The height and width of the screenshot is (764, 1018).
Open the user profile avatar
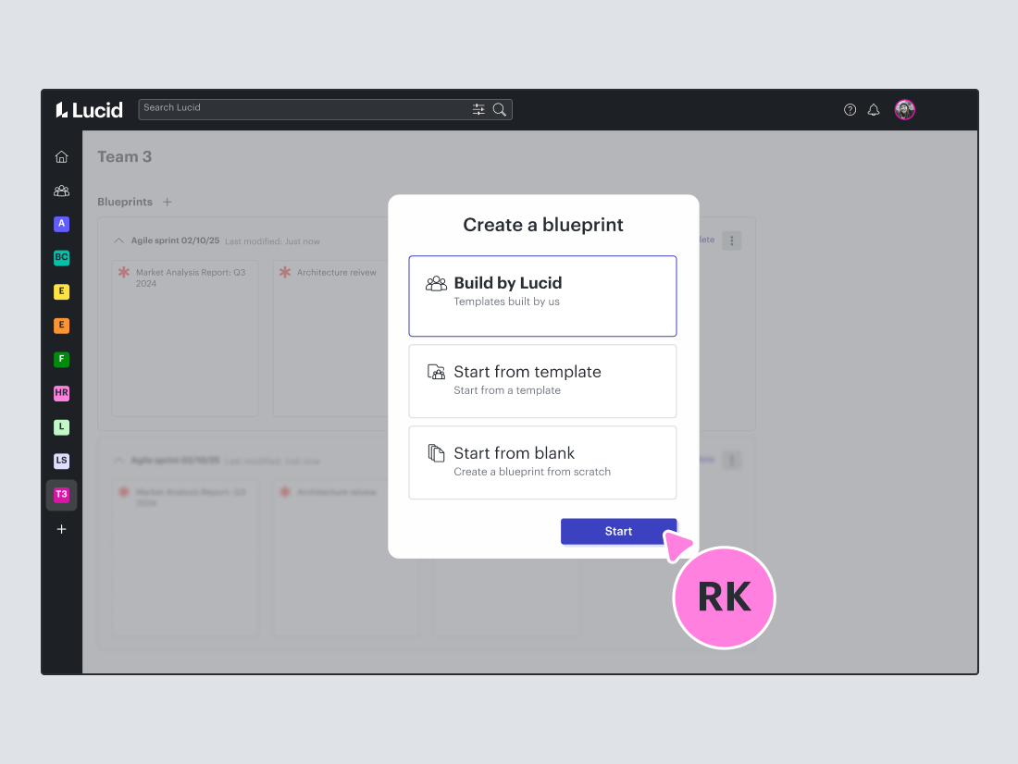point(904,110)
